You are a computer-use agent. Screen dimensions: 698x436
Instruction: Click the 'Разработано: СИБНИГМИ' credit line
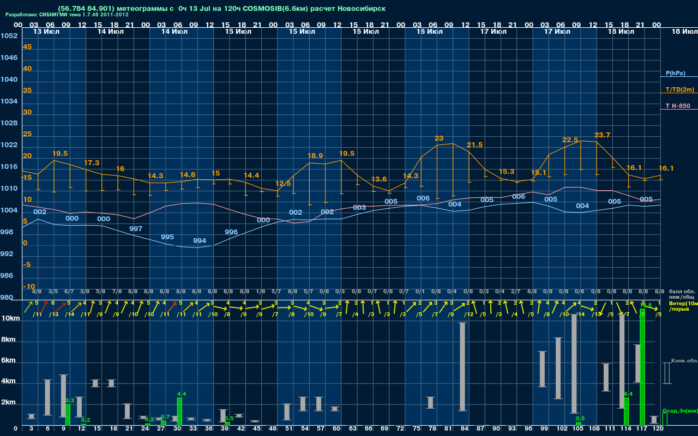click(67, 15)
